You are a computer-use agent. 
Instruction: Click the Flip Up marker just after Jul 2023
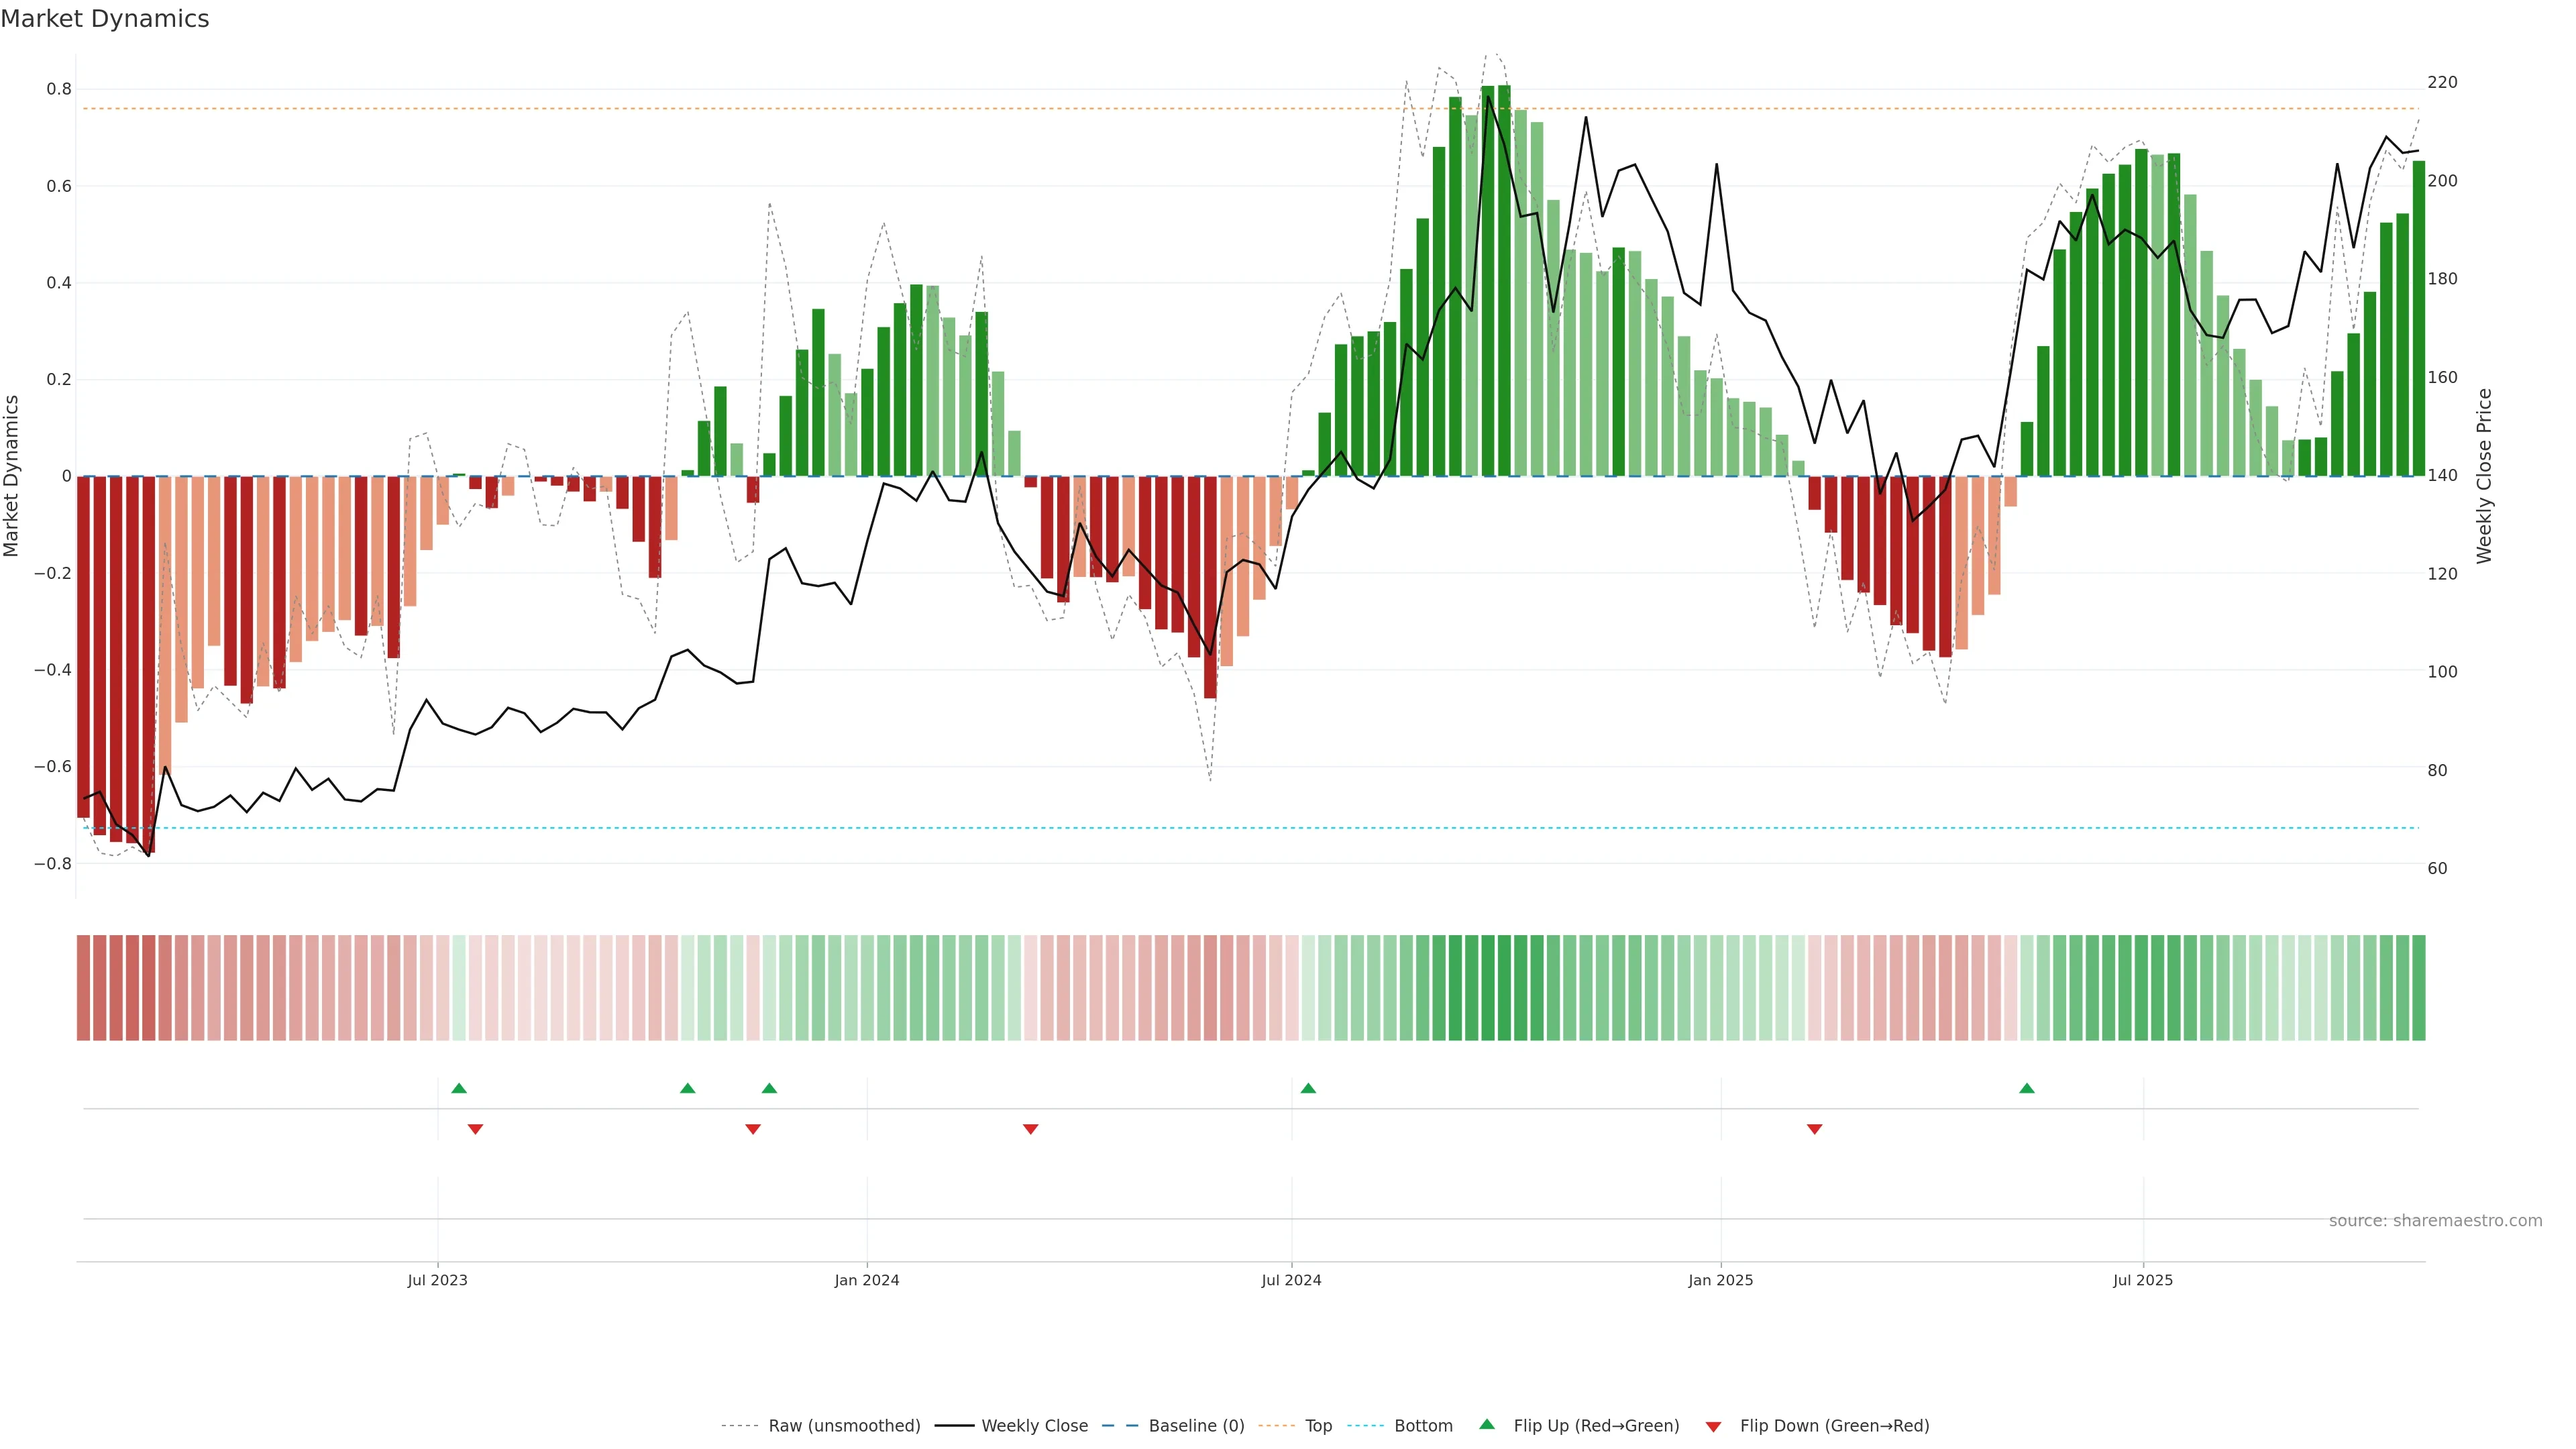tap(459, 1088)
